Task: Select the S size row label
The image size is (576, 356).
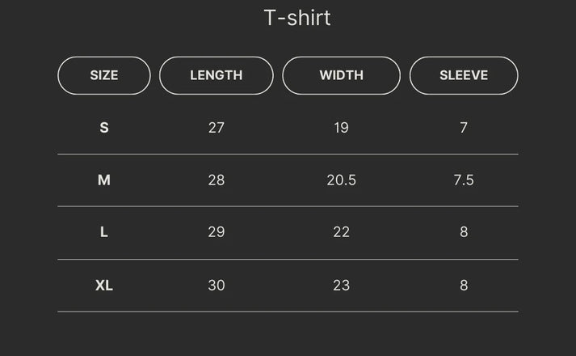Action: point(104,128)
